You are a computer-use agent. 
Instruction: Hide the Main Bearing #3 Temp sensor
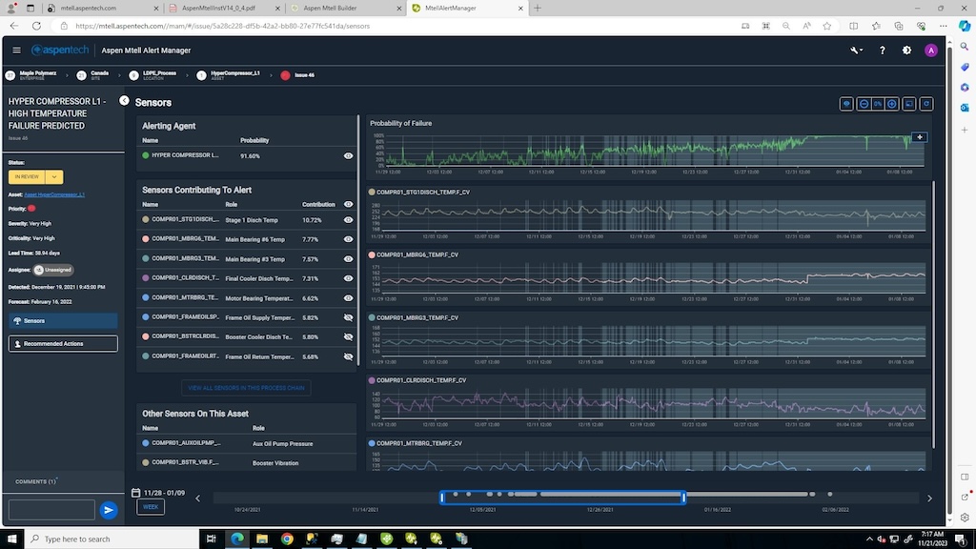coord(348,259)
